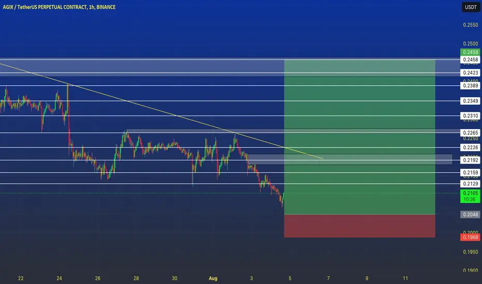Screen dimensions: 482x284
Task: Click the 0.2265 price level label
Action: coord(470,133)
